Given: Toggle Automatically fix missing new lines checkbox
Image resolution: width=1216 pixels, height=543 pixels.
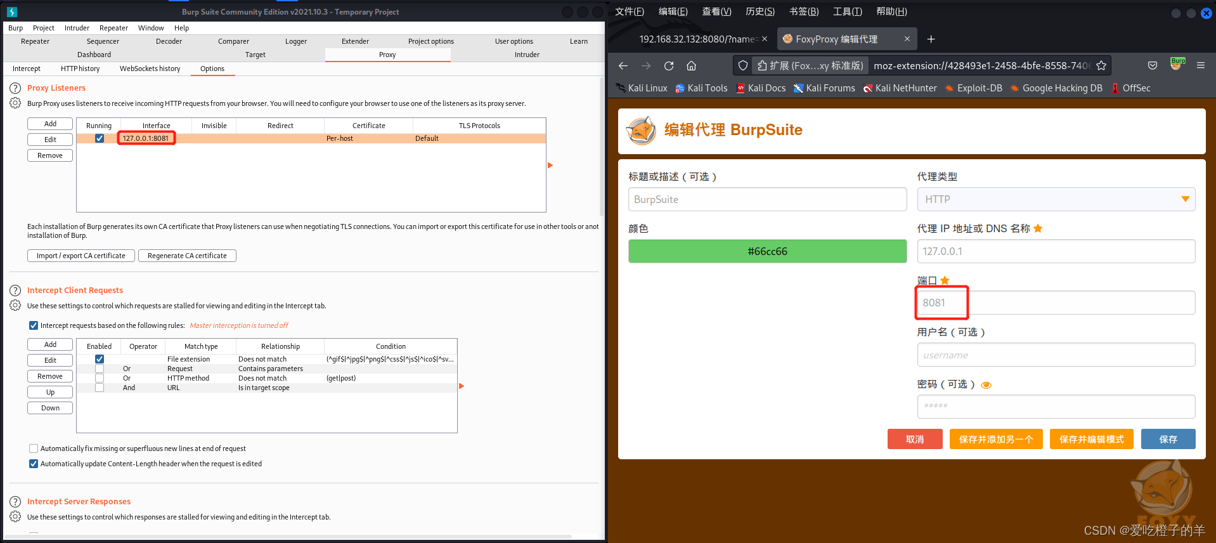Looking at the screenshot, I should (34, 448).
